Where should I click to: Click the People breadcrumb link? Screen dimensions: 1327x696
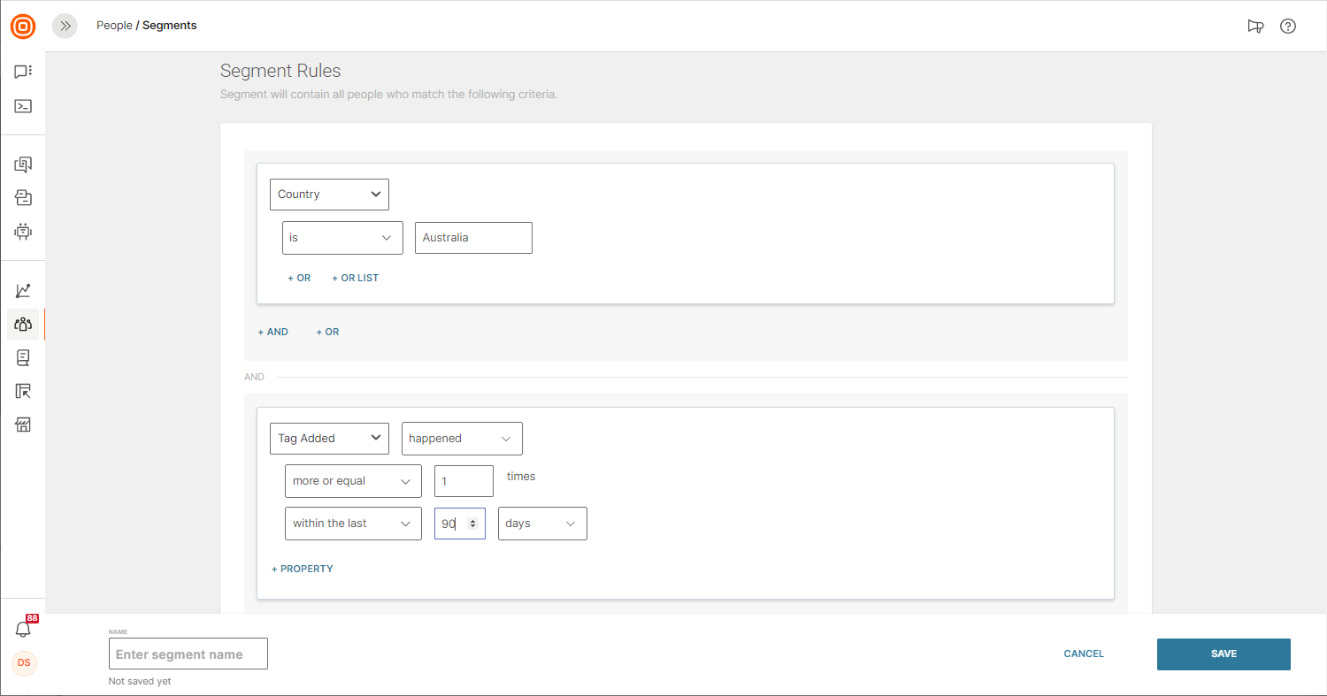click(114, 26)
